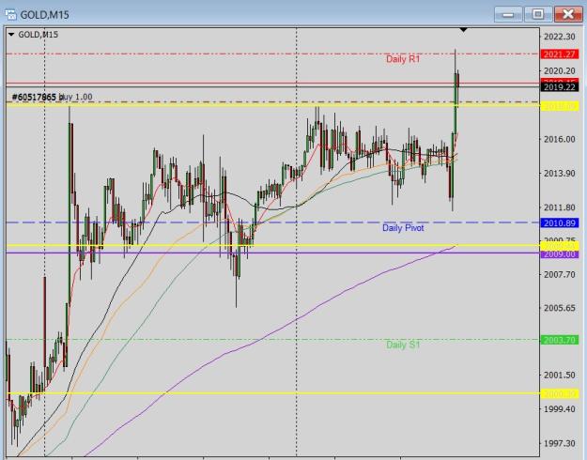Screen dimensions: 587x460
Task: Minimize the GOLD,M15 chart window
Action: 508,15
